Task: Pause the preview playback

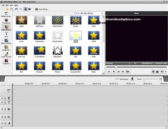Action: click(109, 72)
